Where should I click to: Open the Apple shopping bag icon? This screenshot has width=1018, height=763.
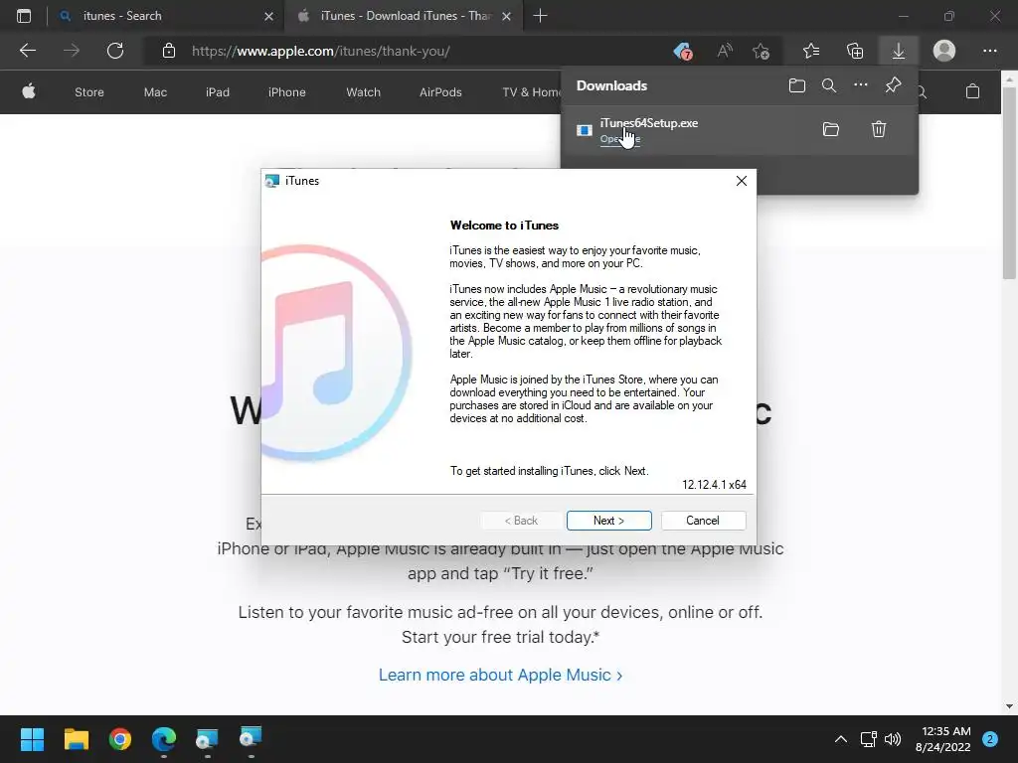pyautogui.click(x=972, y=91)
